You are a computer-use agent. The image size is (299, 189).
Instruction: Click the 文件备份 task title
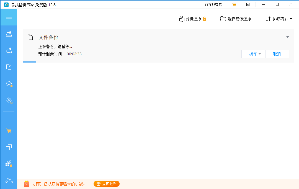[48, 37]
